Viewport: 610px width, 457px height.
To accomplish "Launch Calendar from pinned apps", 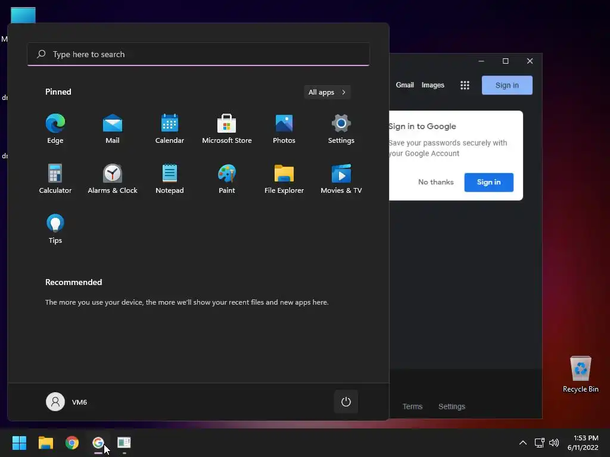I will (170, 129).
